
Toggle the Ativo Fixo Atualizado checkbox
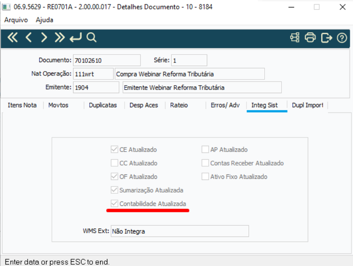[x=205, y=176]
